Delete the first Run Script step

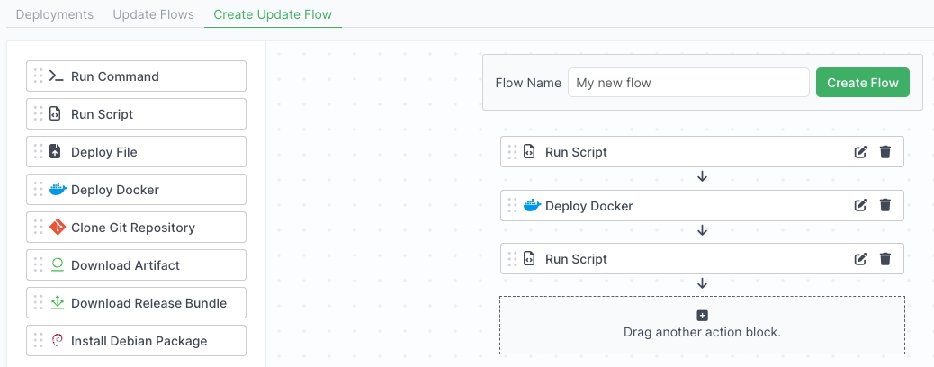tap(885, 152)
